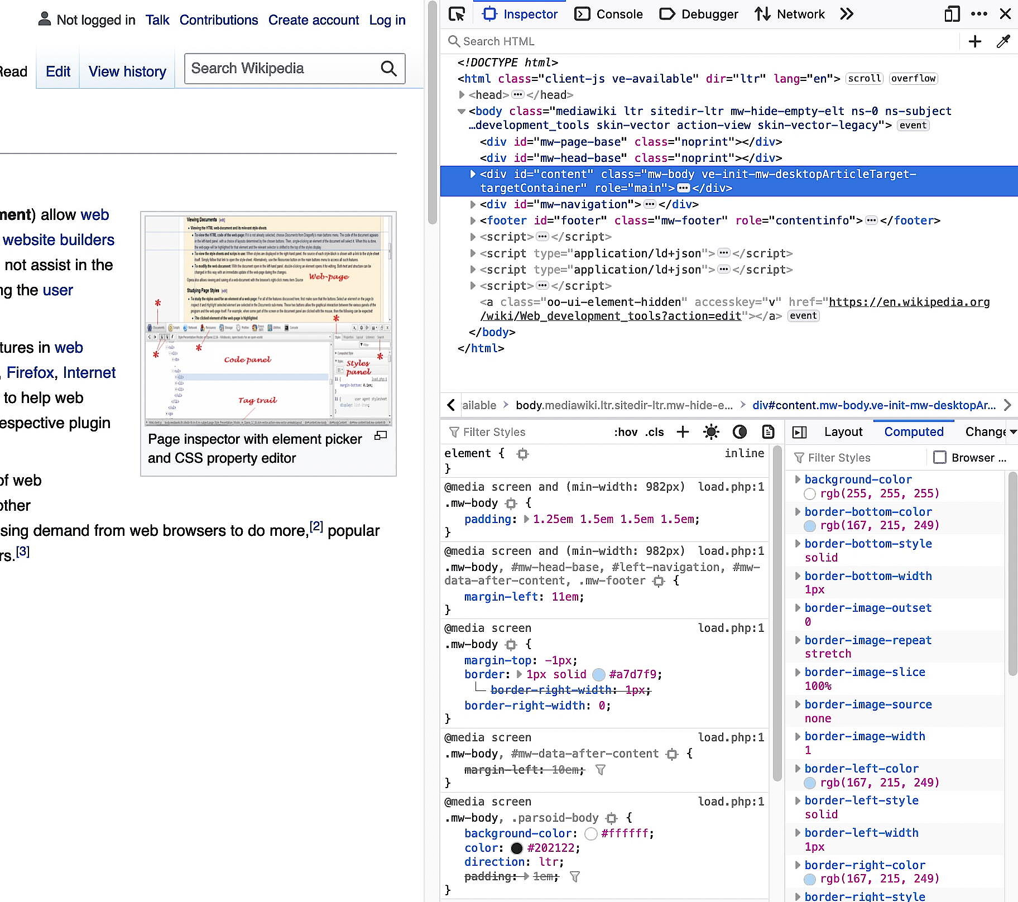Click inside the Search Wikipedia field
Screen dimensions: 1018x902
tap(282, 68)
